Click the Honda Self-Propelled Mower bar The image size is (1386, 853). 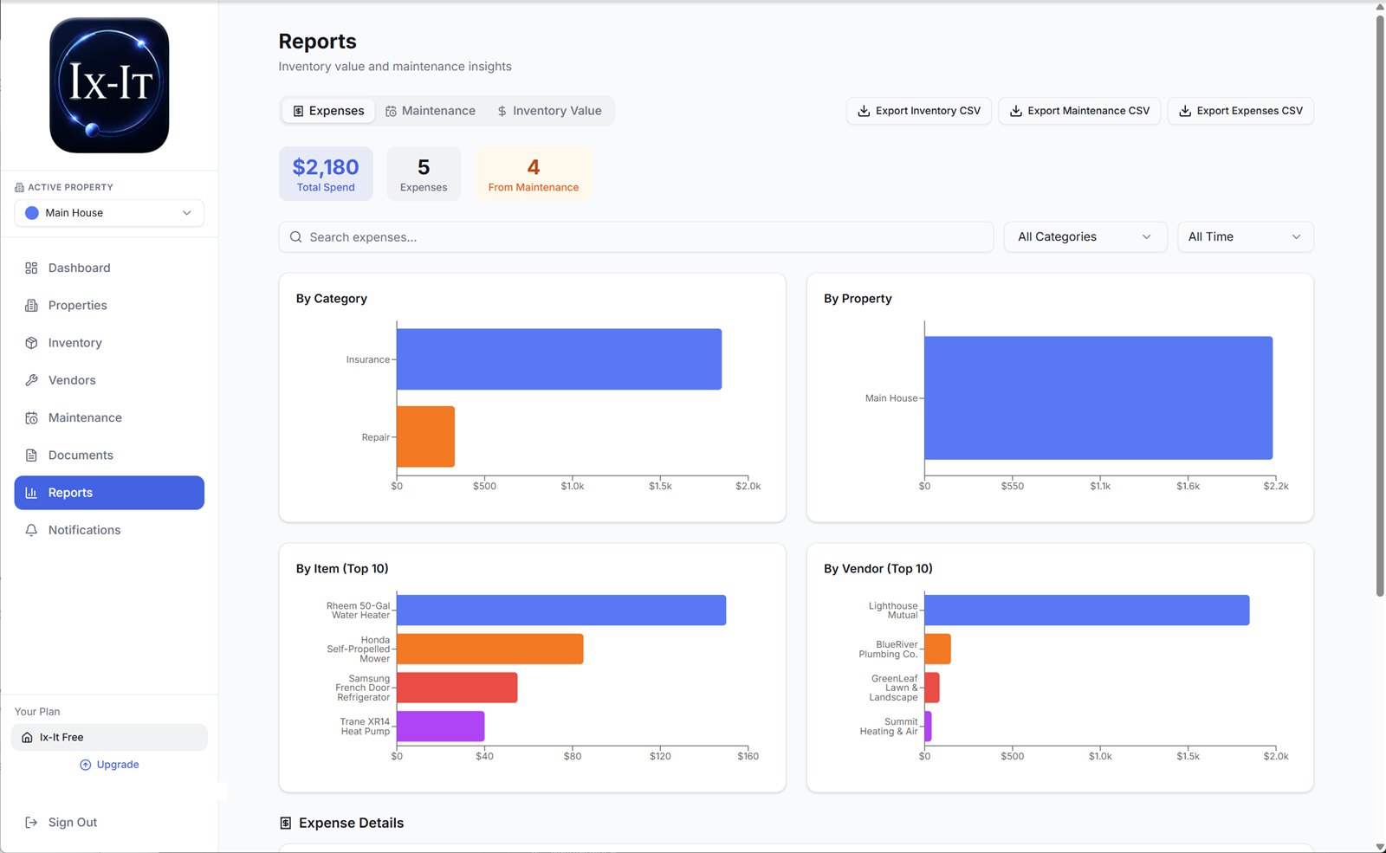click(x=489, y=649)
